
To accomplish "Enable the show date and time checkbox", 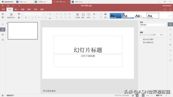I will [141, 43].
